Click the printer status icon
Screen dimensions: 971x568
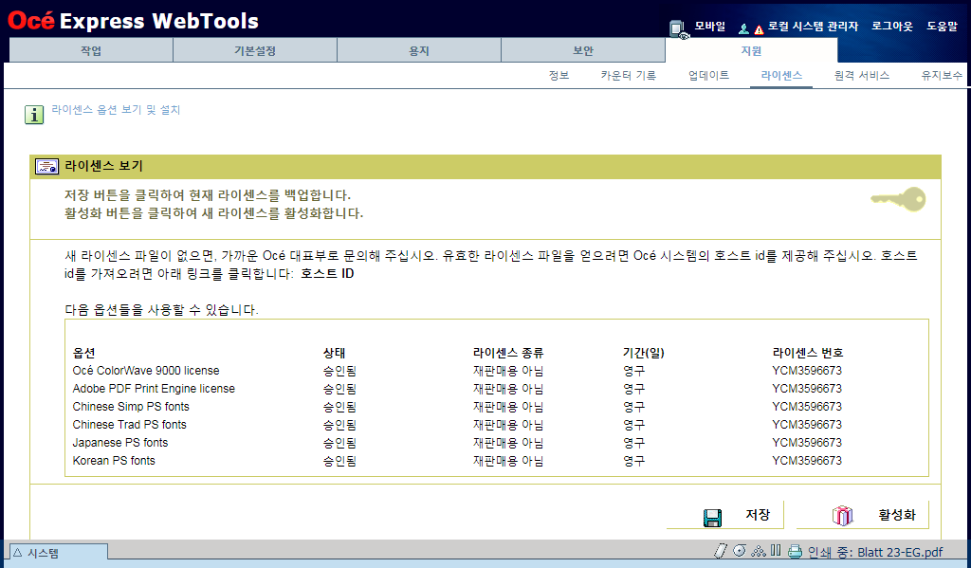coord(796,551)
